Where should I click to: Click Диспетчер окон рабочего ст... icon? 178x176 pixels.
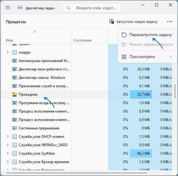14,69
